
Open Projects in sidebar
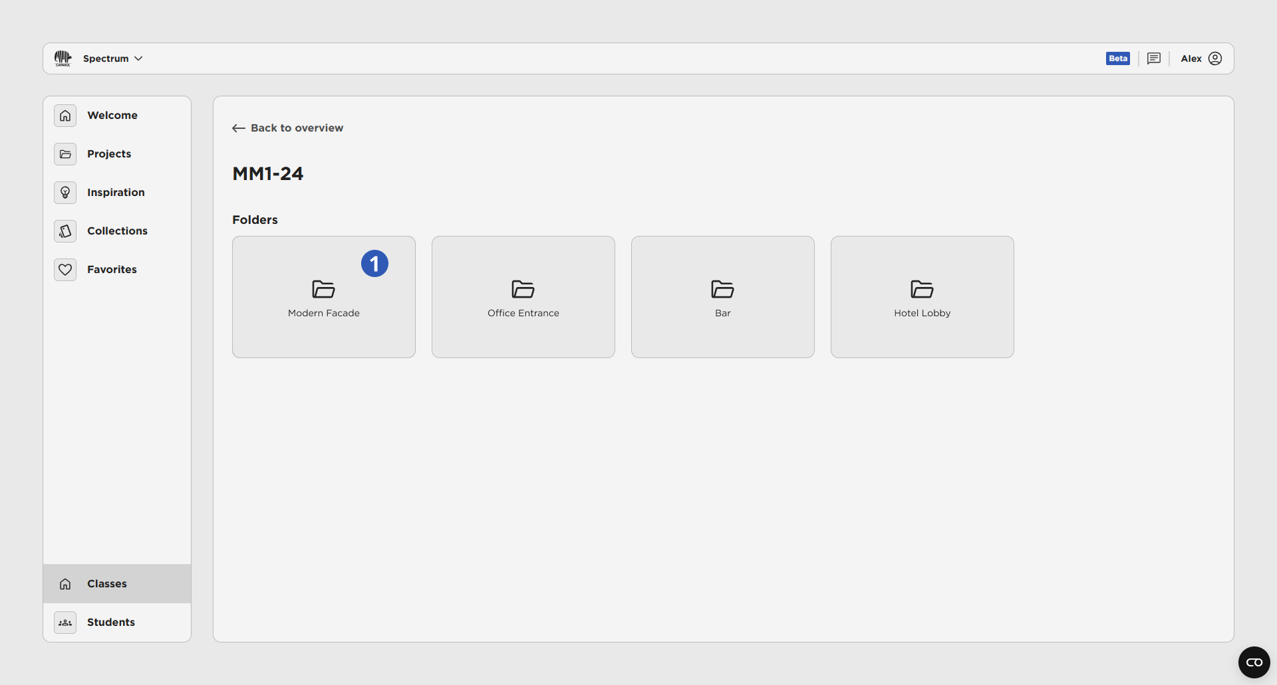[x=109, y=154]
